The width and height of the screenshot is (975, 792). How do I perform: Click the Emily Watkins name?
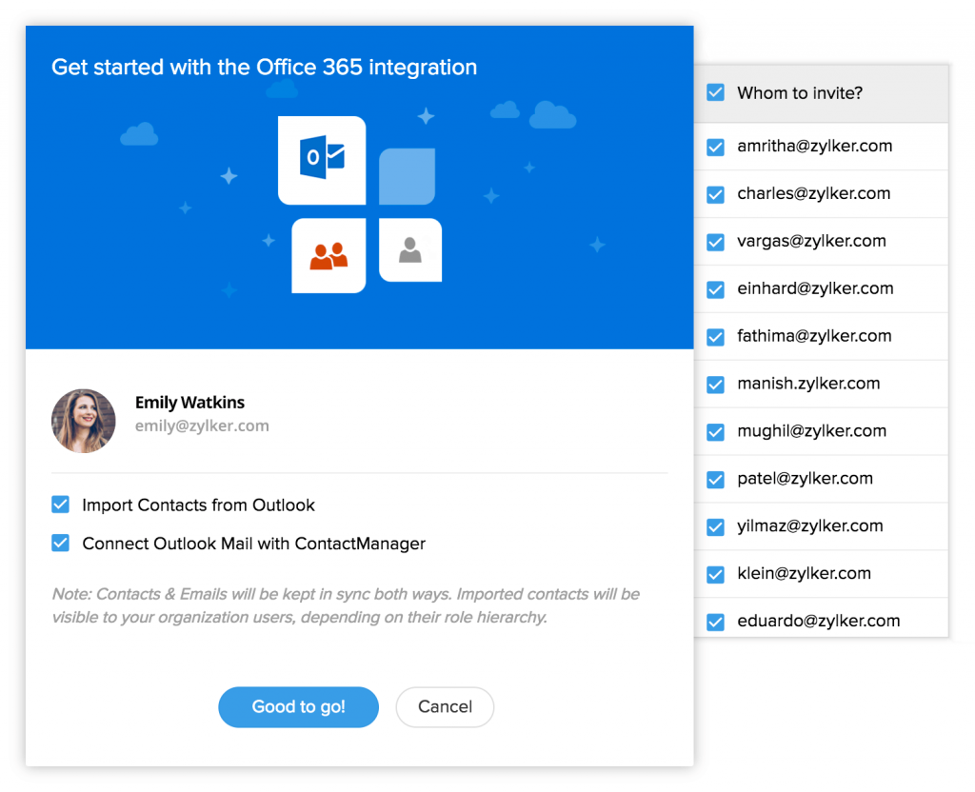click(x=190, y=403)
